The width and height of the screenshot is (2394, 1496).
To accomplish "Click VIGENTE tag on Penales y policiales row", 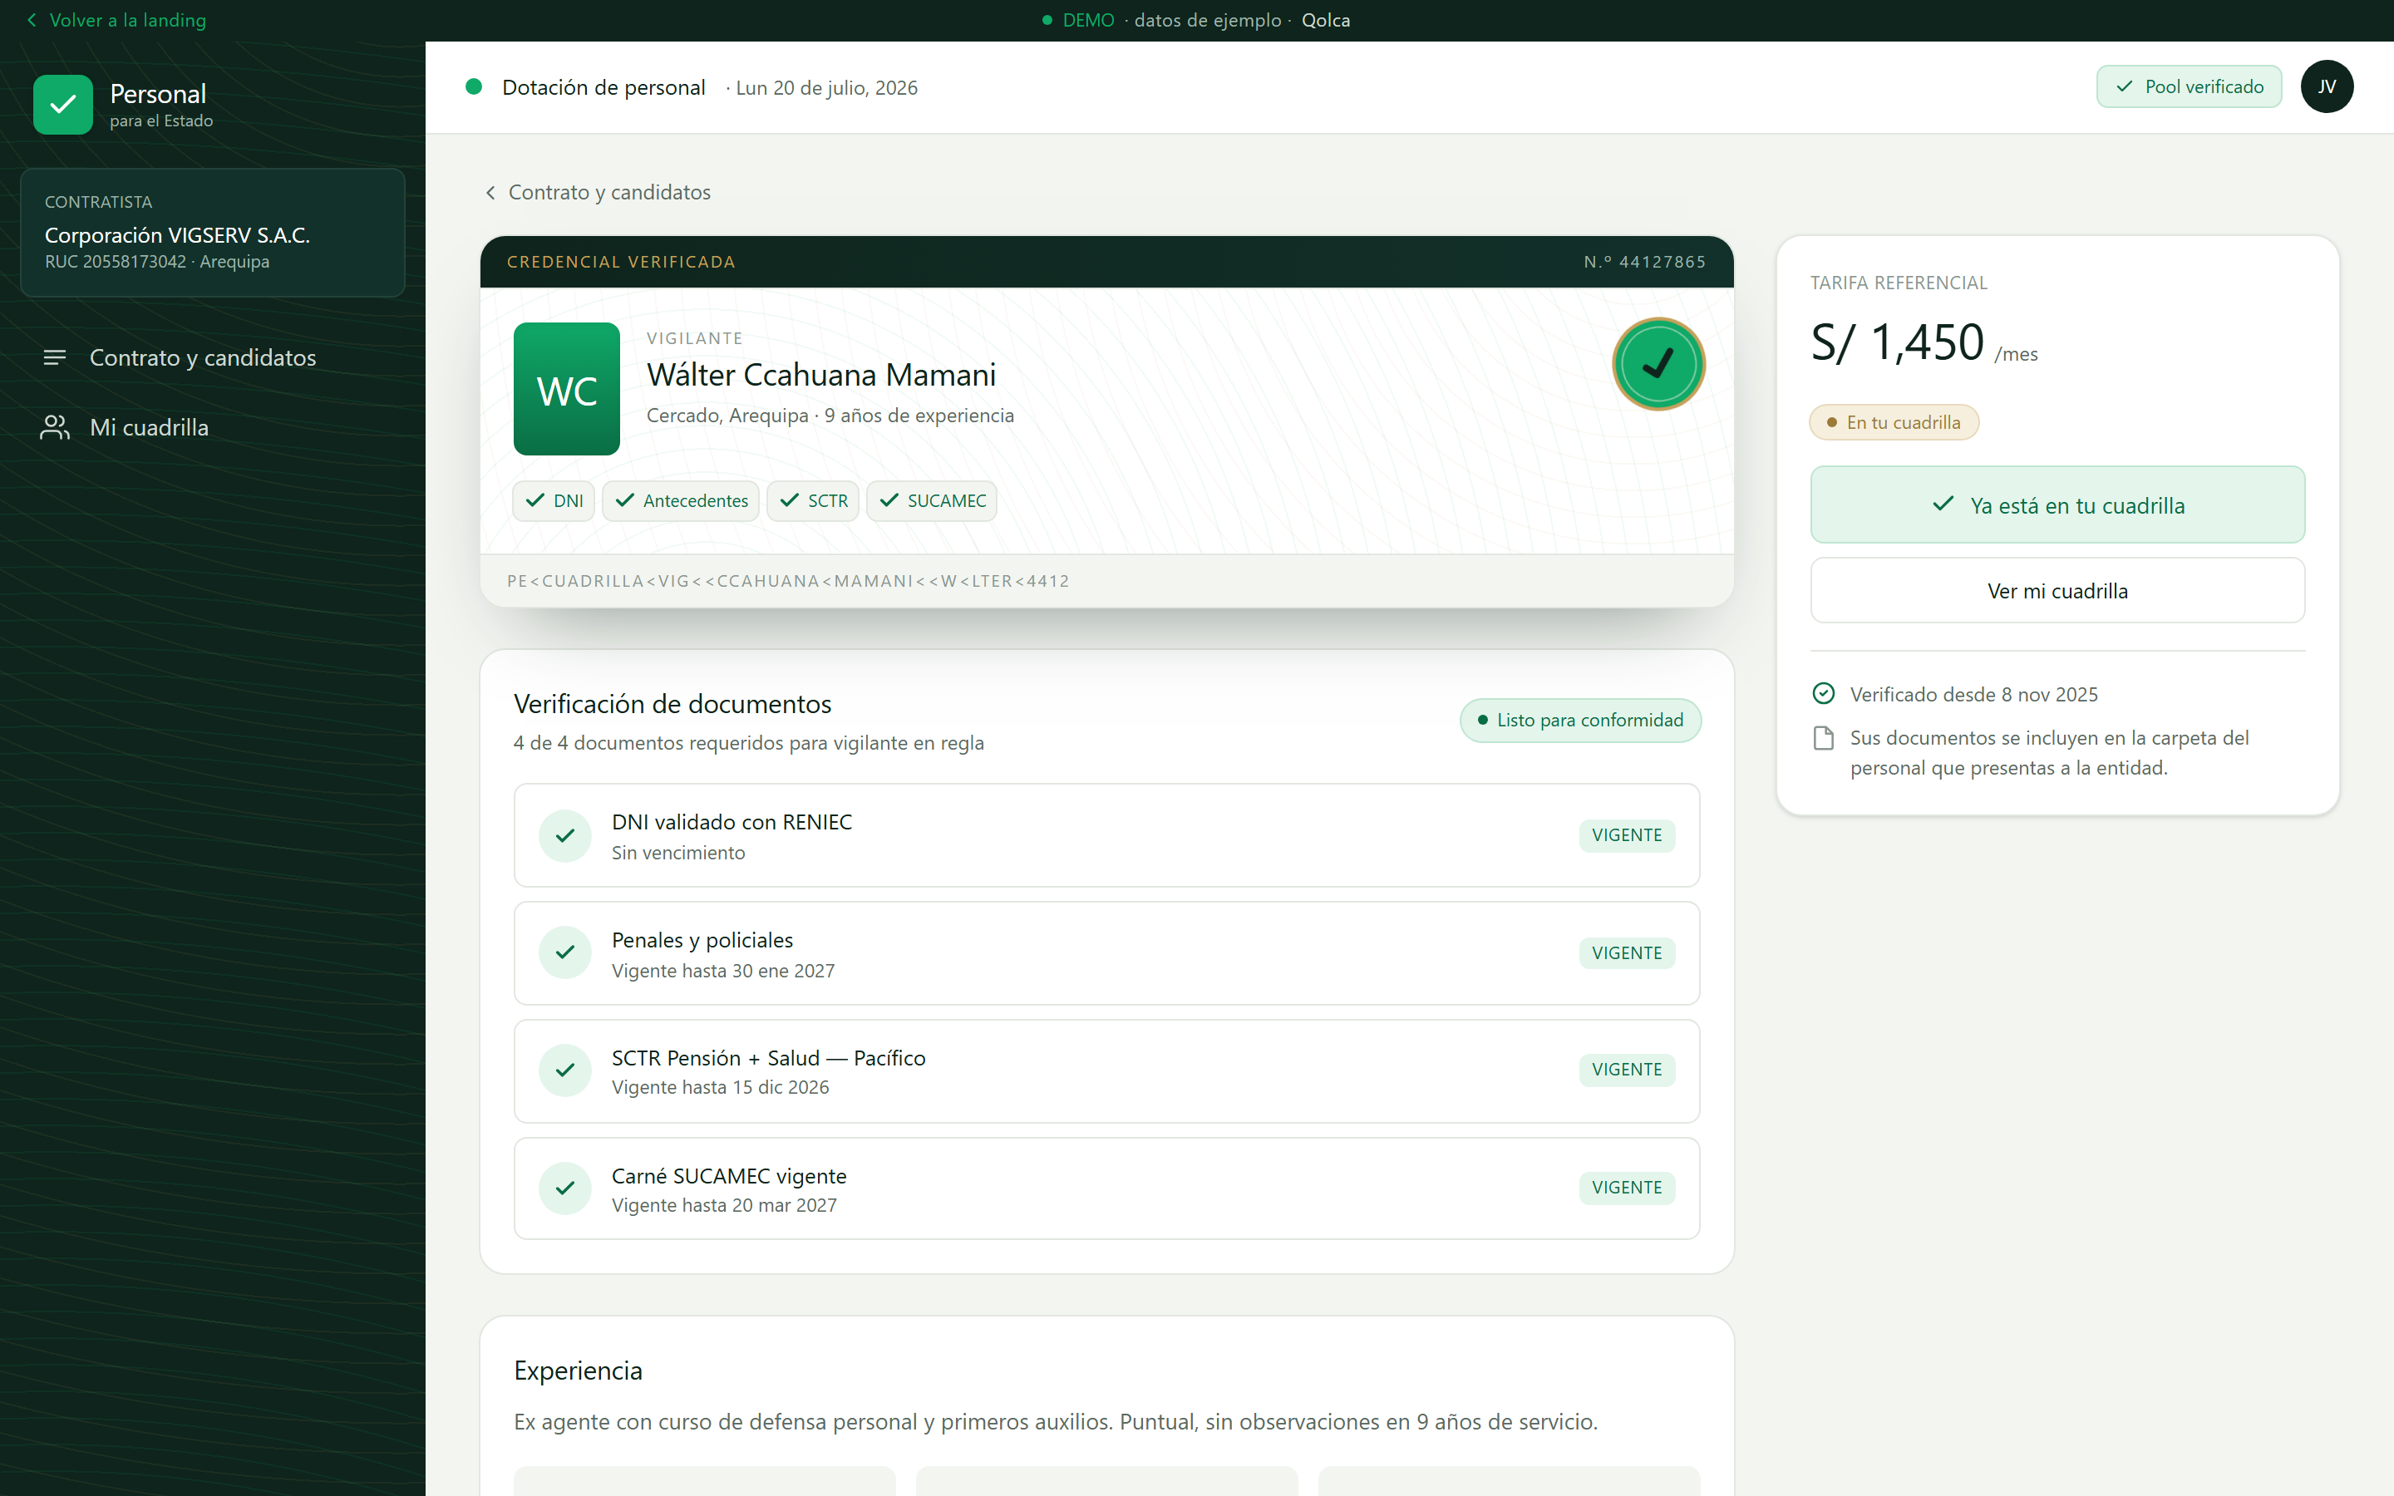I will (x=1626, y=952).
